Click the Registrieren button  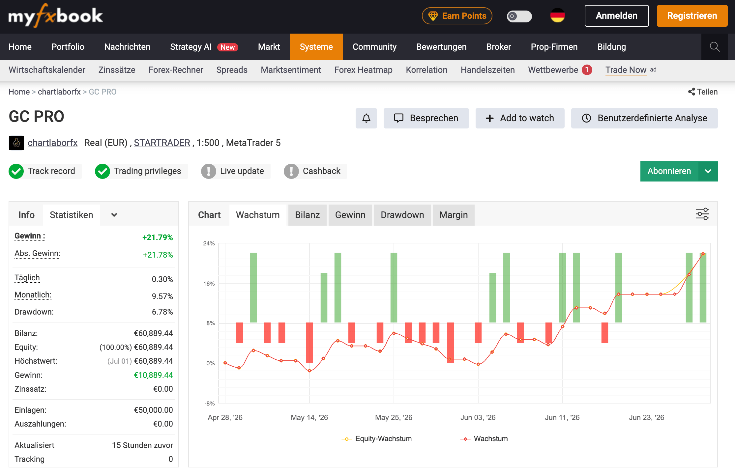pyautogui.click(x=692, y=16)
